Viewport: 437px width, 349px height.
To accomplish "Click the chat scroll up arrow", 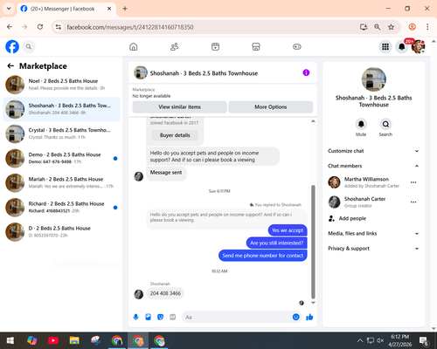I will click(313, 121).
